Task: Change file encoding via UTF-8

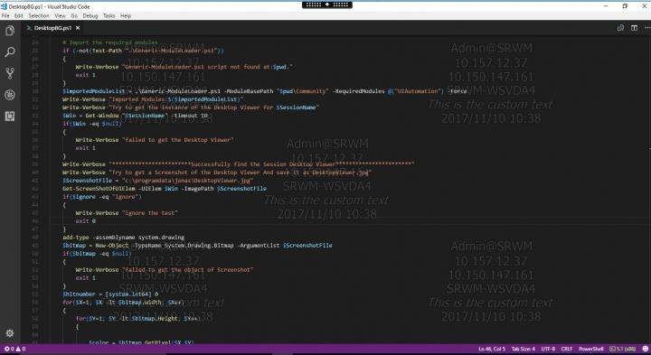Action: click(x=548, y=349)
